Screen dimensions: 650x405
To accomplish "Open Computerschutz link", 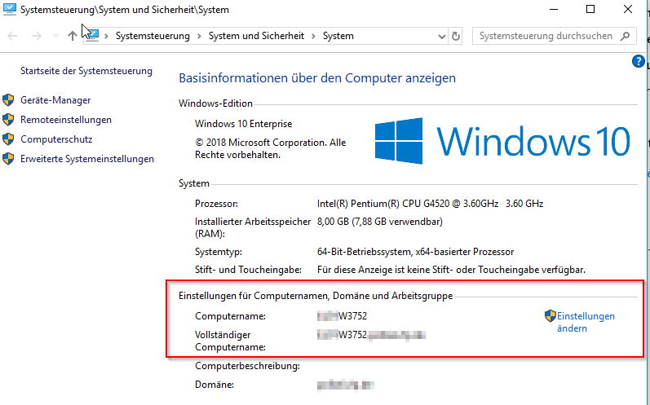I will click(56, 139).
